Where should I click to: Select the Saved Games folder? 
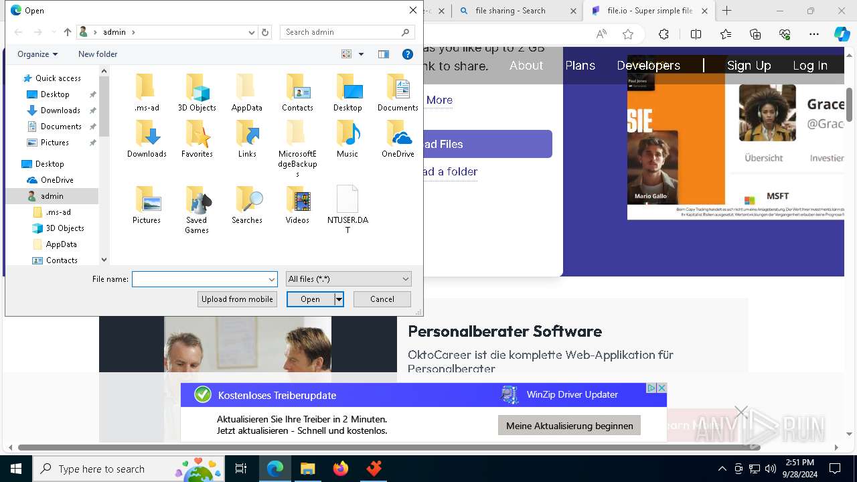(x=197, y=210)
